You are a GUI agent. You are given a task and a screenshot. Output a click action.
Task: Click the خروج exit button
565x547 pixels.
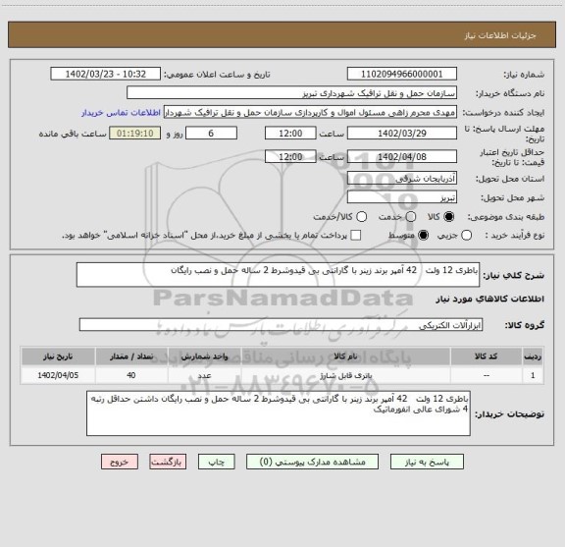coord(120,462)
